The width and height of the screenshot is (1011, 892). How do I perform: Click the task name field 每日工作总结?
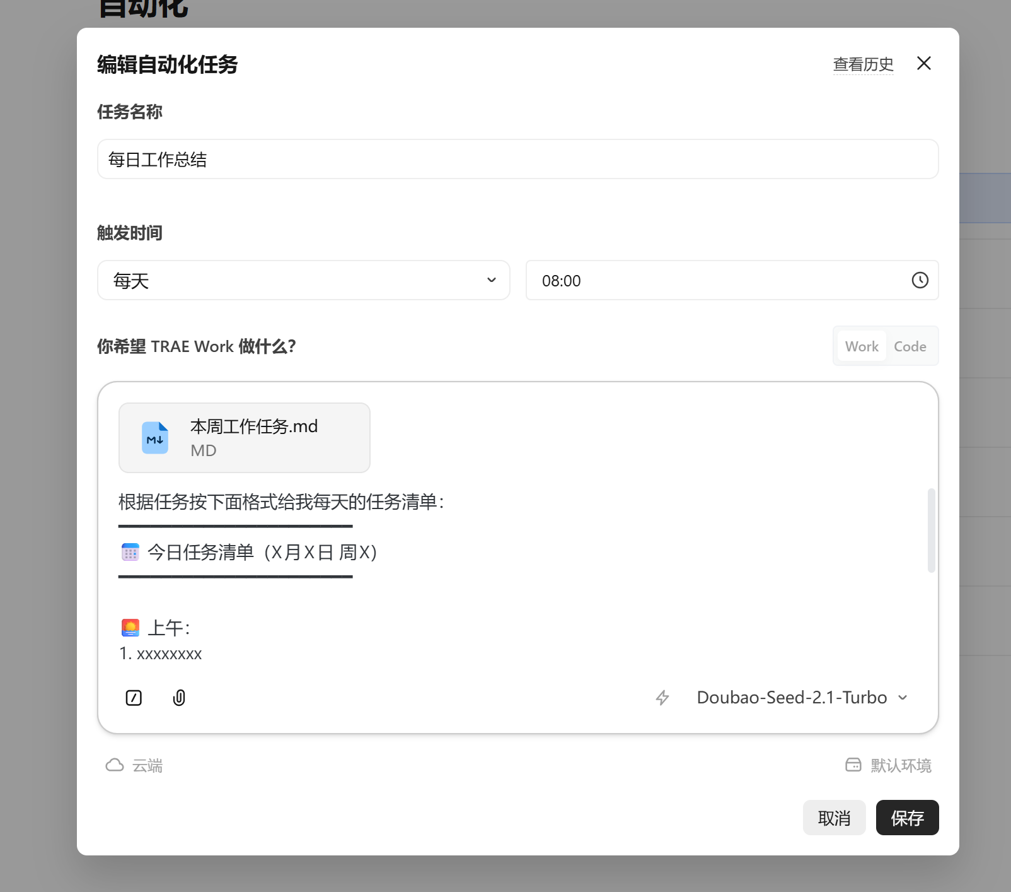point(517,159)
